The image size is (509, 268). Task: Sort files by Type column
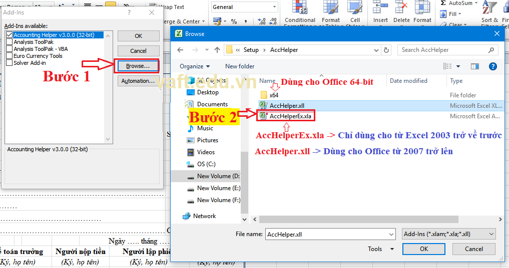[456, 81]
